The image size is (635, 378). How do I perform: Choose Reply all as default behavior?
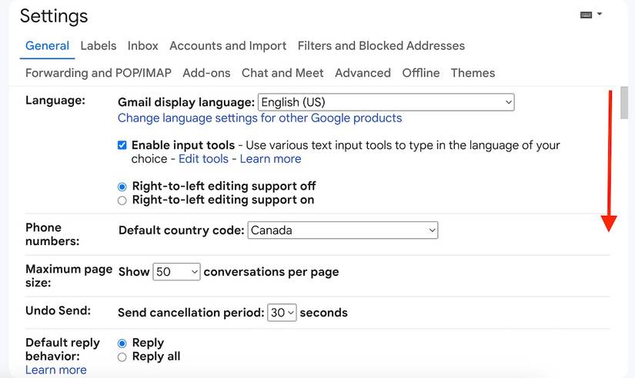122,357
